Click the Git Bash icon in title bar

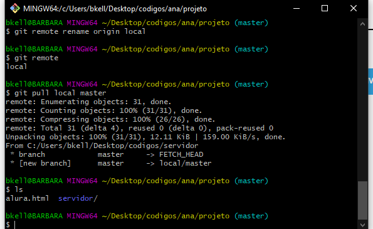pos(15,8)
